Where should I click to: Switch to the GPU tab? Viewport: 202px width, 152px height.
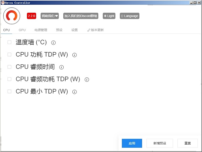pyautogui.click(x=22, y=30)
